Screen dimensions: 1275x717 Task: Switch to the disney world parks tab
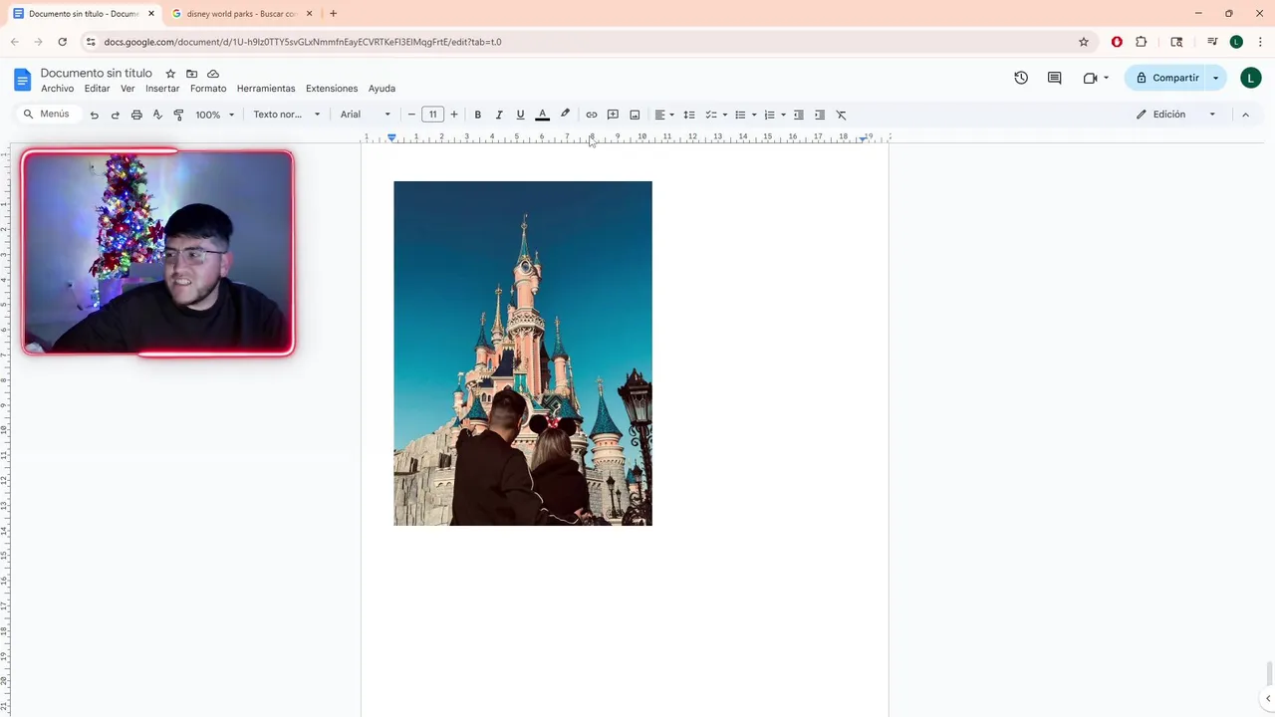coord(240,14)
